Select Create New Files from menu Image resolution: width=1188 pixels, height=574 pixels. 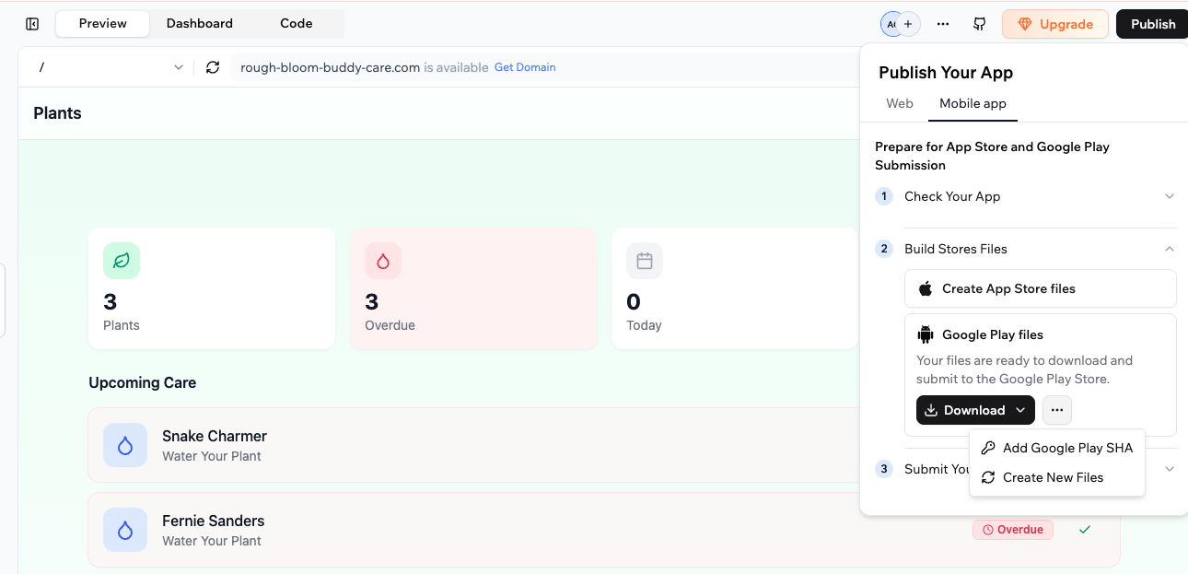[1052, 477]
